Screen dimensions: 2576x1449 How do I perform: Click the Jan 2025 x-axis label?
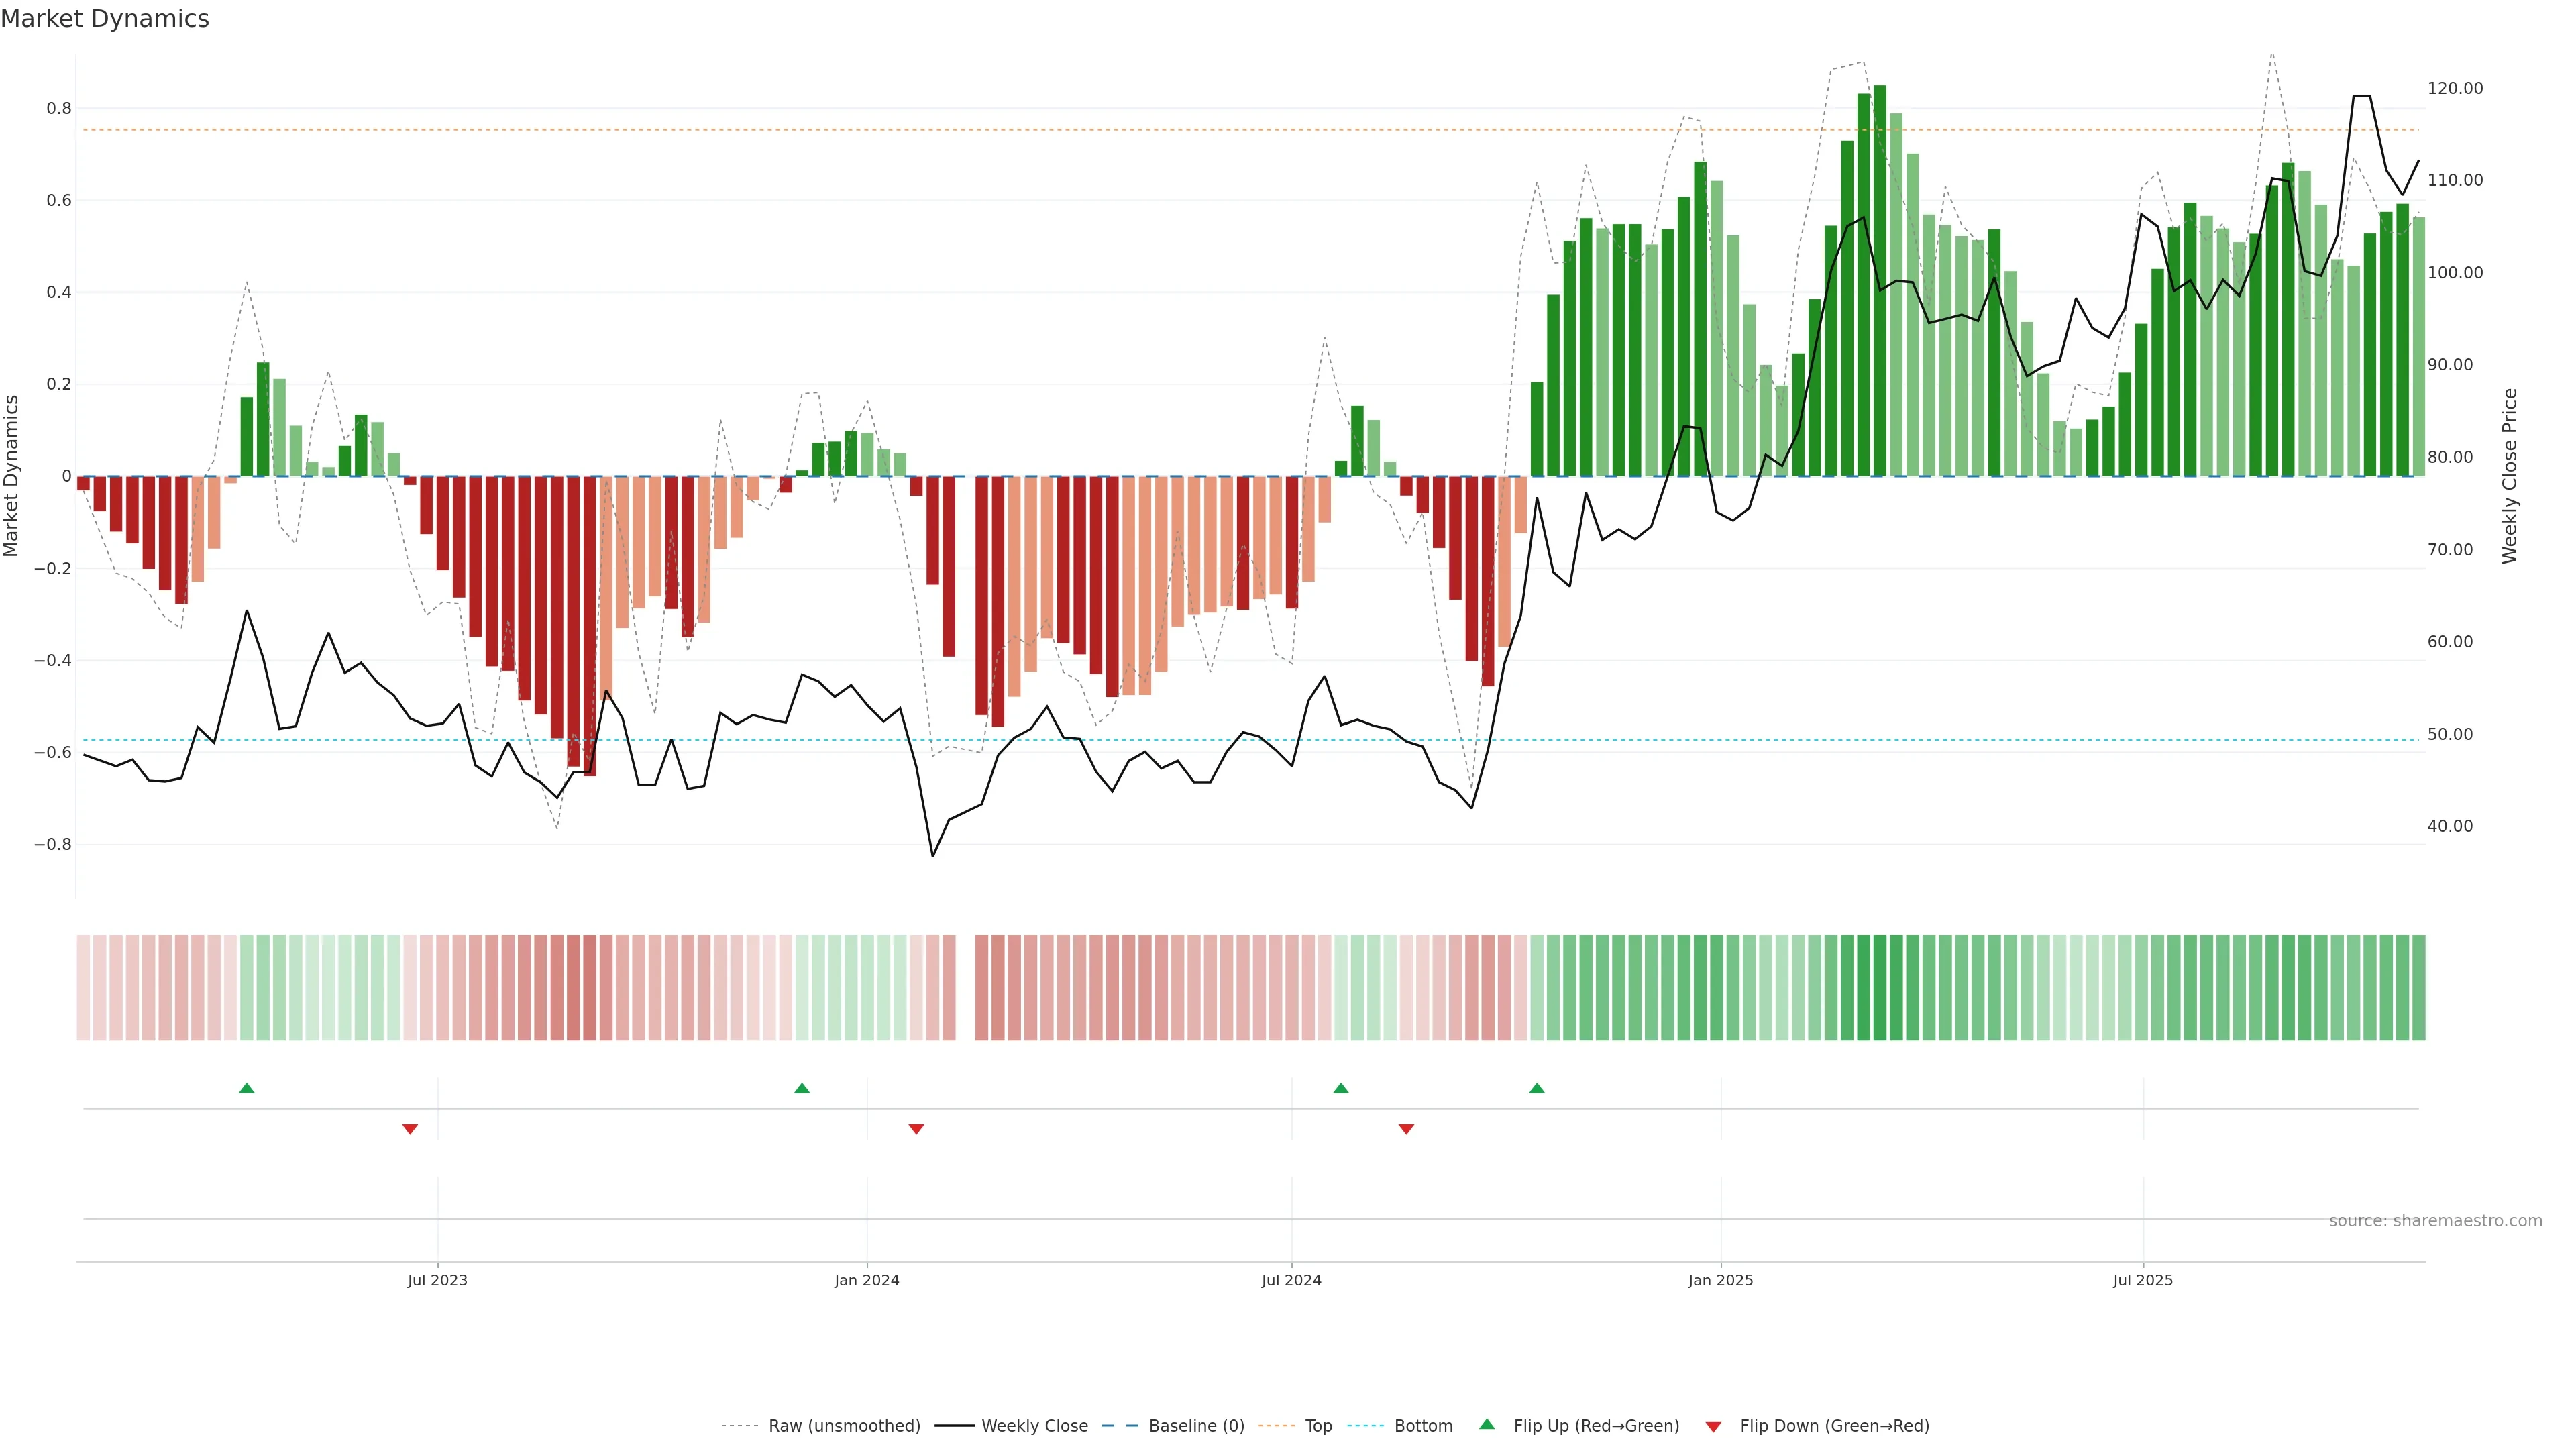[x=1720, y=1280]
